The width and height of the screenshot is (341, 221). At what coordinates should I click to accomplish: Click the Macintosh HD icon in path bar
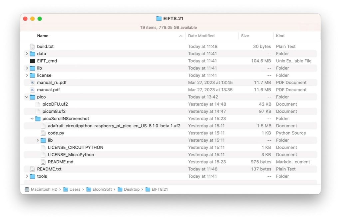point(27,189)
